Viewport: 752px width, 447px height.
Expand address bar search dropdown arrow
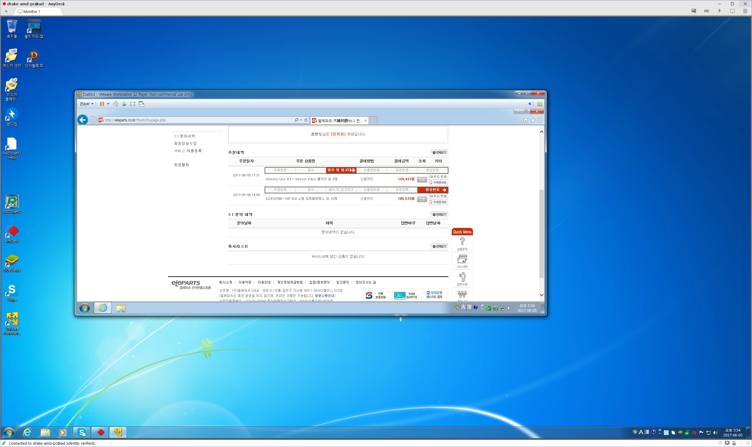coord(301,120)
